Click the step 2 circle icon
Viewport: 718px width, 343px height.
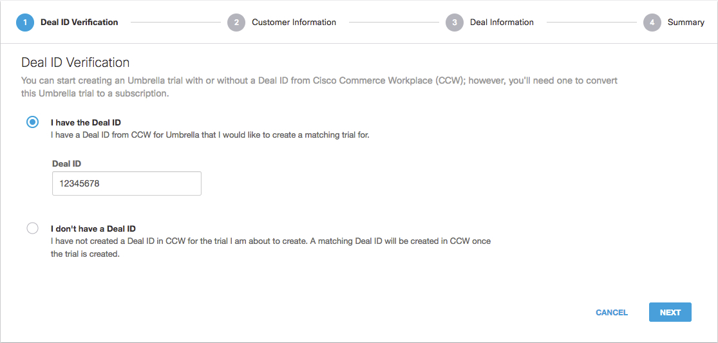point(236,23)
